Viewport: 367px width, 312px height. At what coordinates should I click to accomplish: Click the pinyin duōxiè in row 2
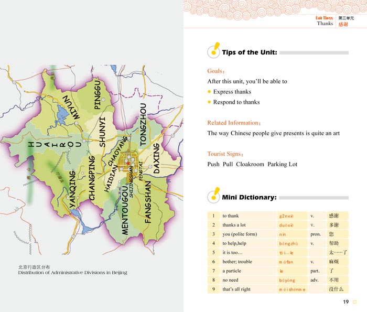(x=286, y=225)
